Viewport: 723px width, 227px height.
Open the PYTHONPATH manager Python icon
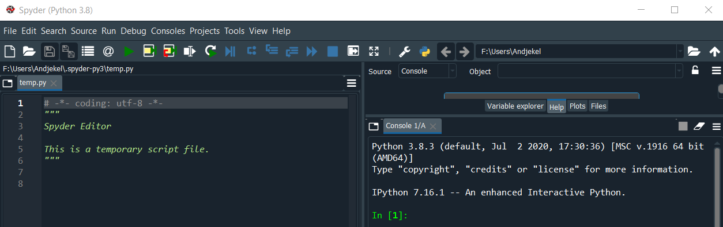click(425, 52)
